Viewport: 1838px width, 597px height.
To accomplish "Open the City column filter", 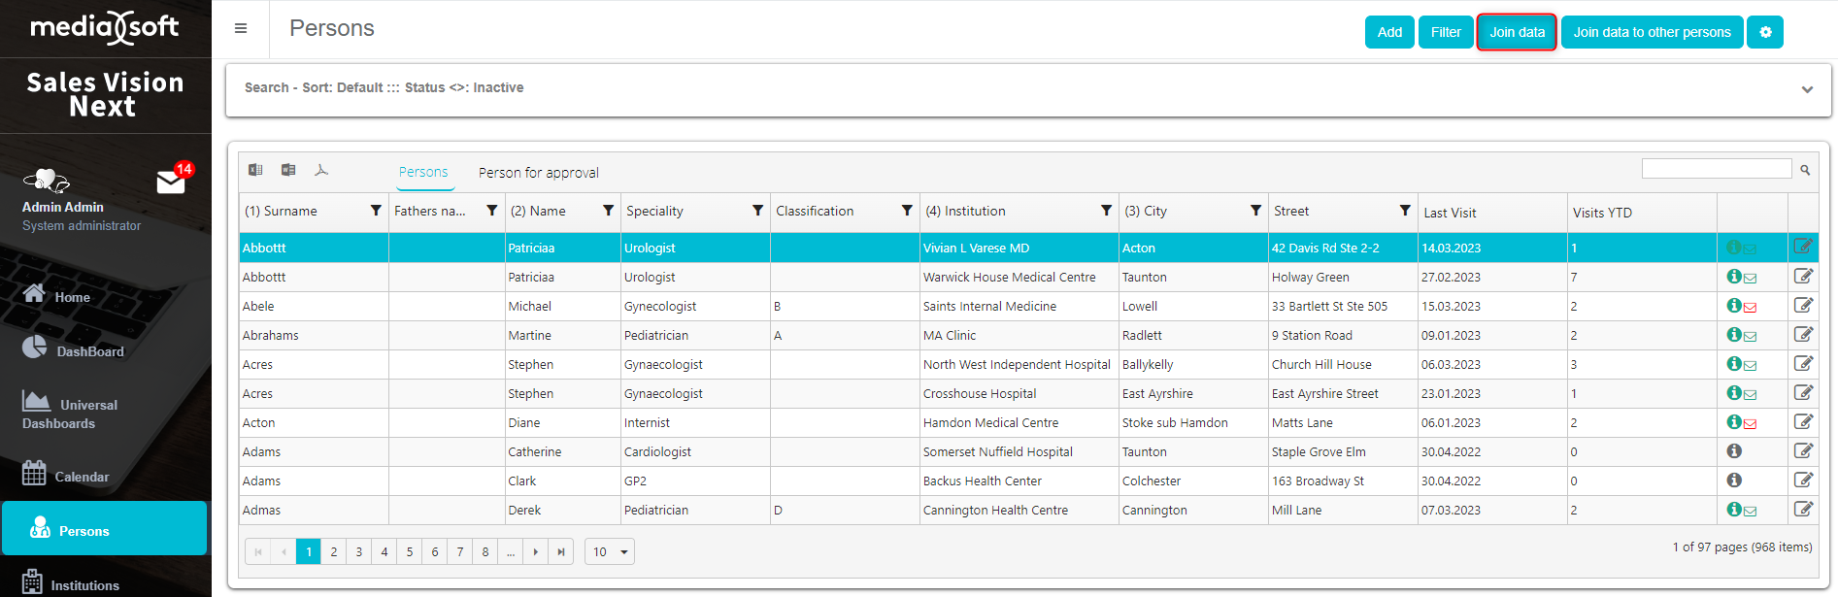I will tap(1255, 211).
